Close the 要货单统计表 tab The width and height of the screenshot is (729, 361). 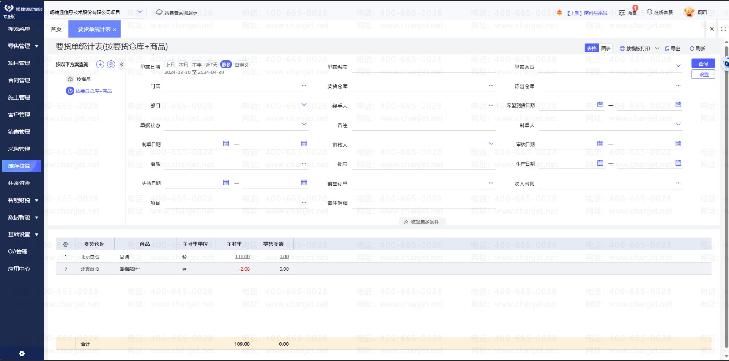coord(115,30)
